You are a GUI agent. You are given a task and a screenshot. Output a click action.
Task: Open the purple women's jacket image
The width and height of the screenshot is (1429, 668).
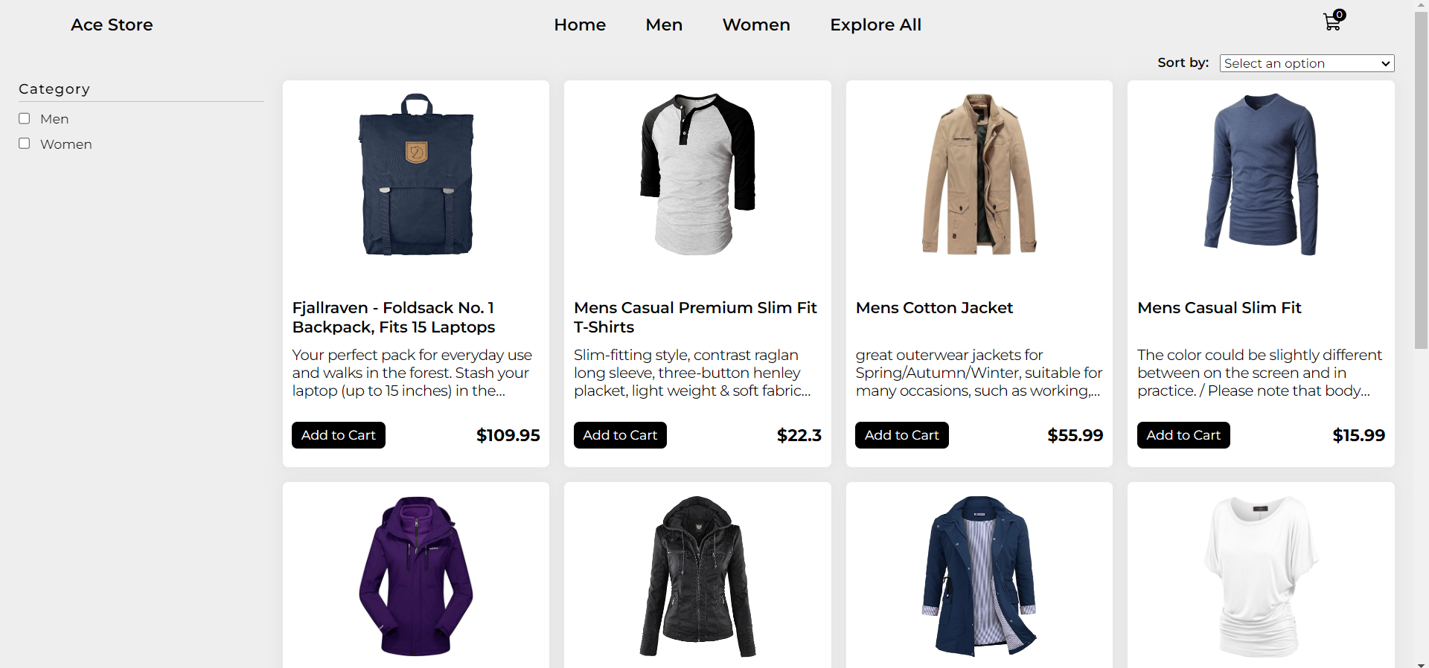(x=416, y=577)
